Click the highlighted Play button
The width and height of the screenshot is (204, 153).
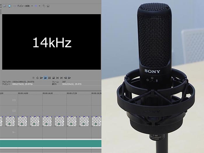45,78
